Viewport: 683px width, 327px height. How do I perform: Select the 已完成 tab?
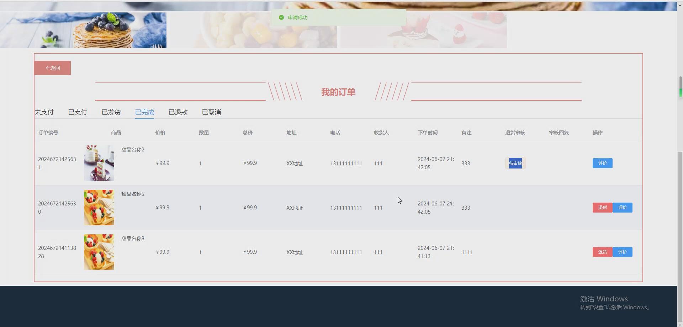[144, 112]
